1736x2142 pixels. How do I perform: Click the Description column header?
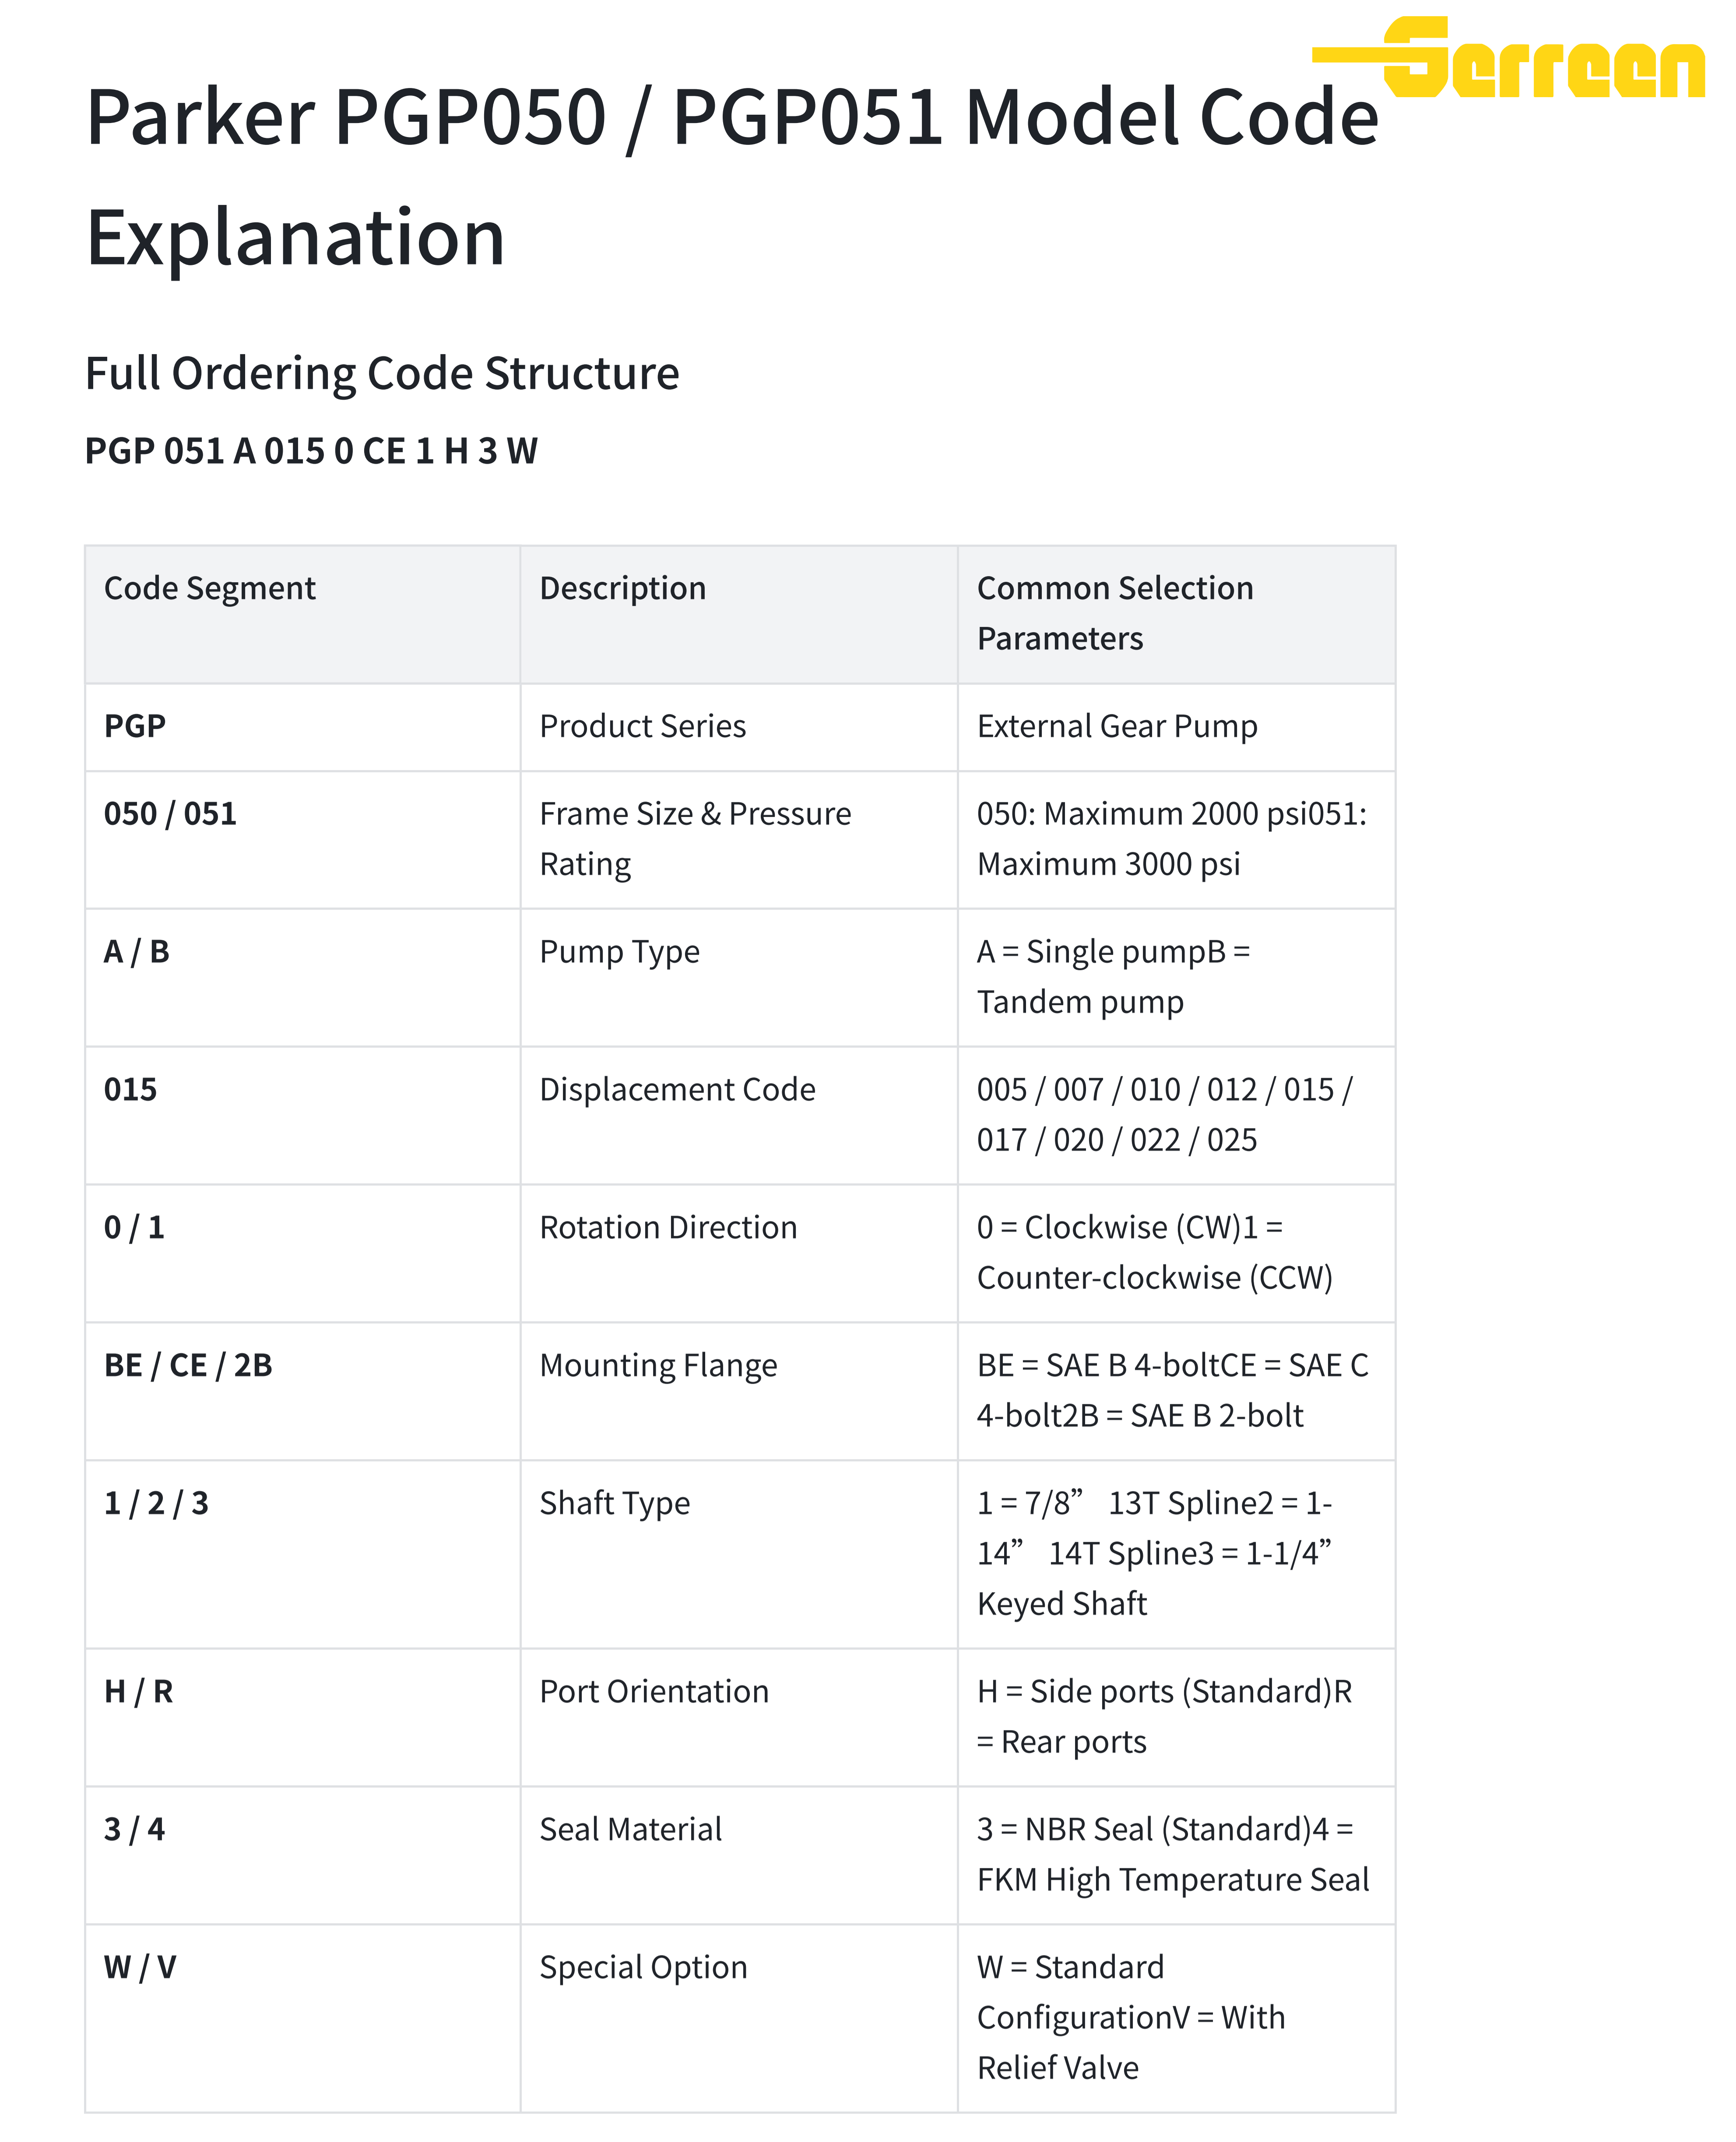pos(622,588)
